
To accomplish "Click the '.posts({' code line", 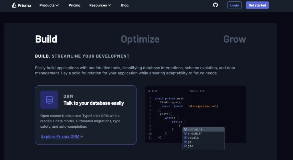I will coord(165,114).
